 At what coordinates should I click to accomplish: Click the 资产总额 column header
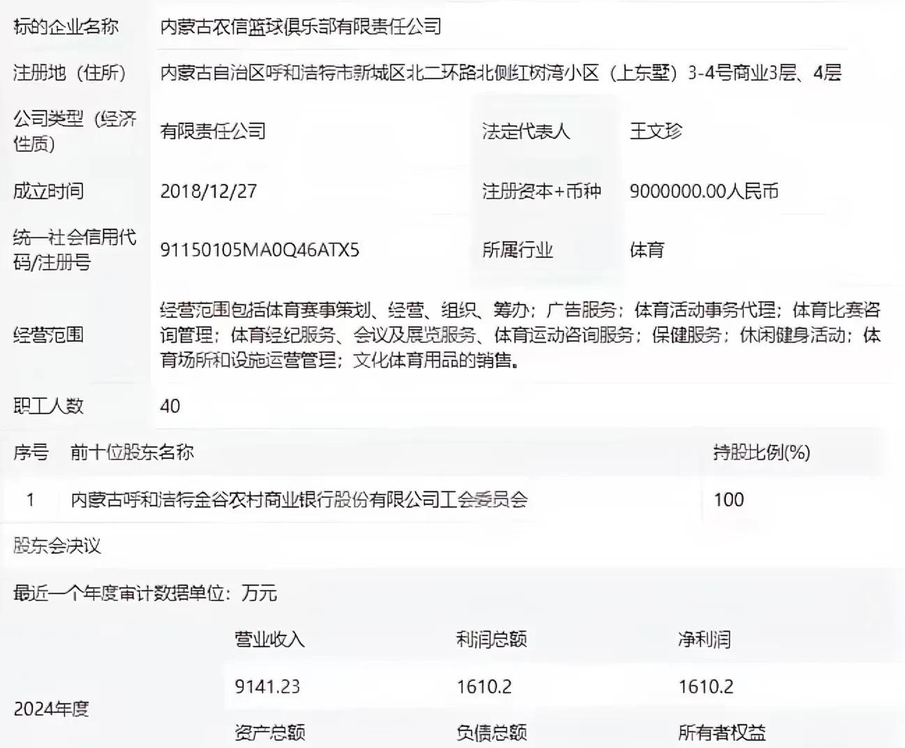tap(270, 733)
